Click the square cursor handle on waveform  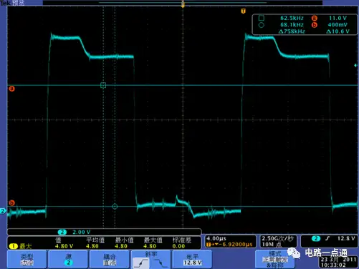[103, 85]
